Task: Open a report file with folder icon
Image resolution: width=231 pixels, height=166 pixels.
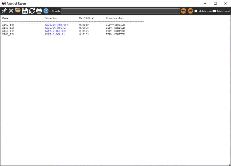Action: [x=18, y=11]
